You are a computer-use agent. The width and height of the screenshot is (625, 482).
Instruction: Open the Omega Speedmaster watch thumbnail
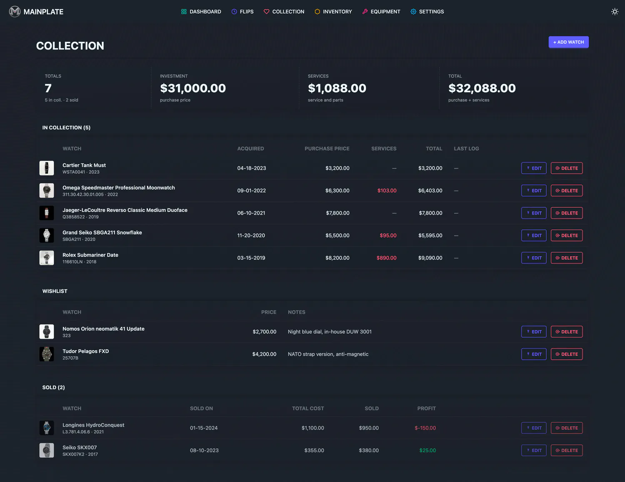[x=47, y=191]
